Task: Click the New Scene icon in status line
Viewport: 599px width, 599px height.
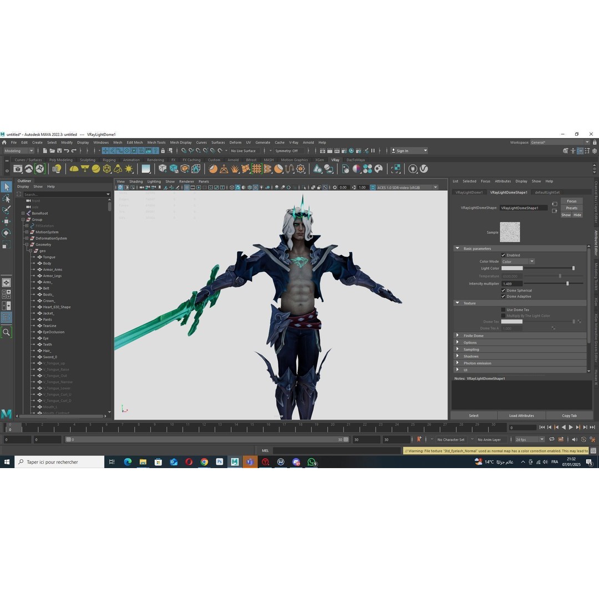Action: (45, 151)
